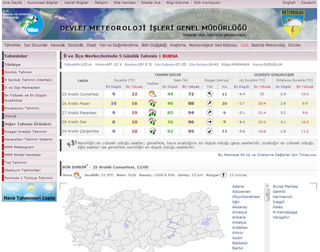Click the weather icon for 26 Aralık Pazar
Screen dimensions: 320x252
pos(152,103)
